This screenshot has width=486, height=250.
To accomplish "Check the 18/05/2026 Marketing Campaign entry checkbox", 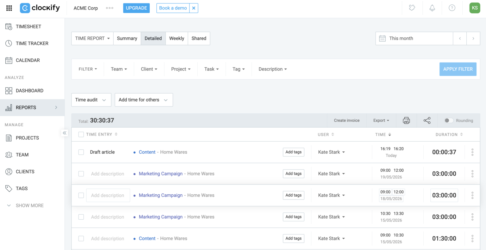I will 81,195.
